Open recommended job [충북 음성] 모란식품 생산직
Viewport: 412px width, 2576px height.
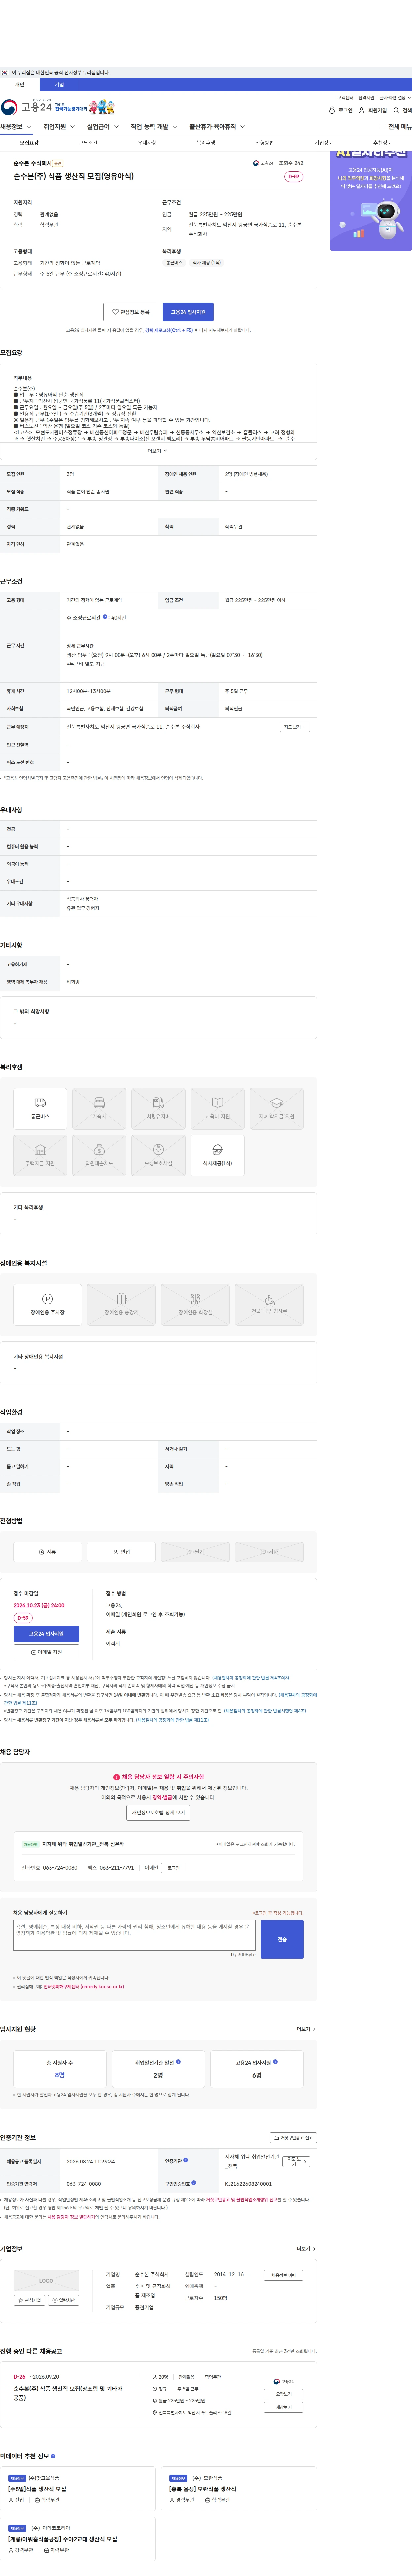(x=203, y=2489)
